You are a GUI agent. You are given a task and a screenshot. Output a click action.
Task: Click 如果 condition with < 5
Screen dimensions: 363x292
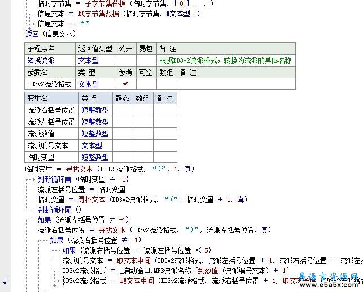[137, 250]
